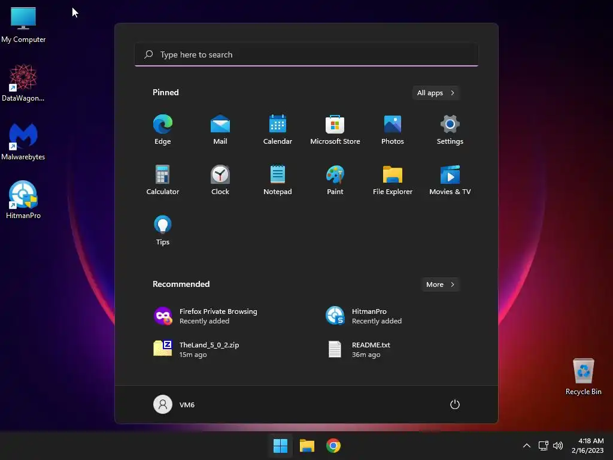Launch the Photos app
The width and height of the screenshot is (613, 460).
coord(393,130)
